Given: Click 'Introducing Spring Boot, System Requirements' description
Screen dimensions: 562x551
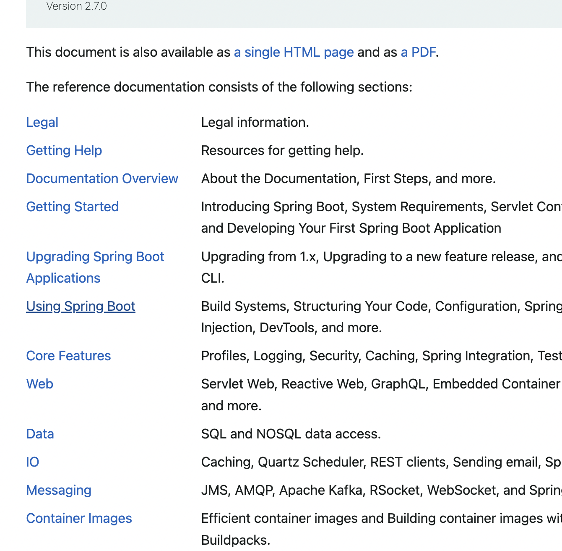Looking at the screenshot, I should click(381, 217).
